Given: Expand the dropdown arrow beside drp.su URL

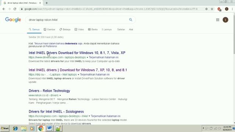Looking at the screenshot, I should (x=78, y=74).
